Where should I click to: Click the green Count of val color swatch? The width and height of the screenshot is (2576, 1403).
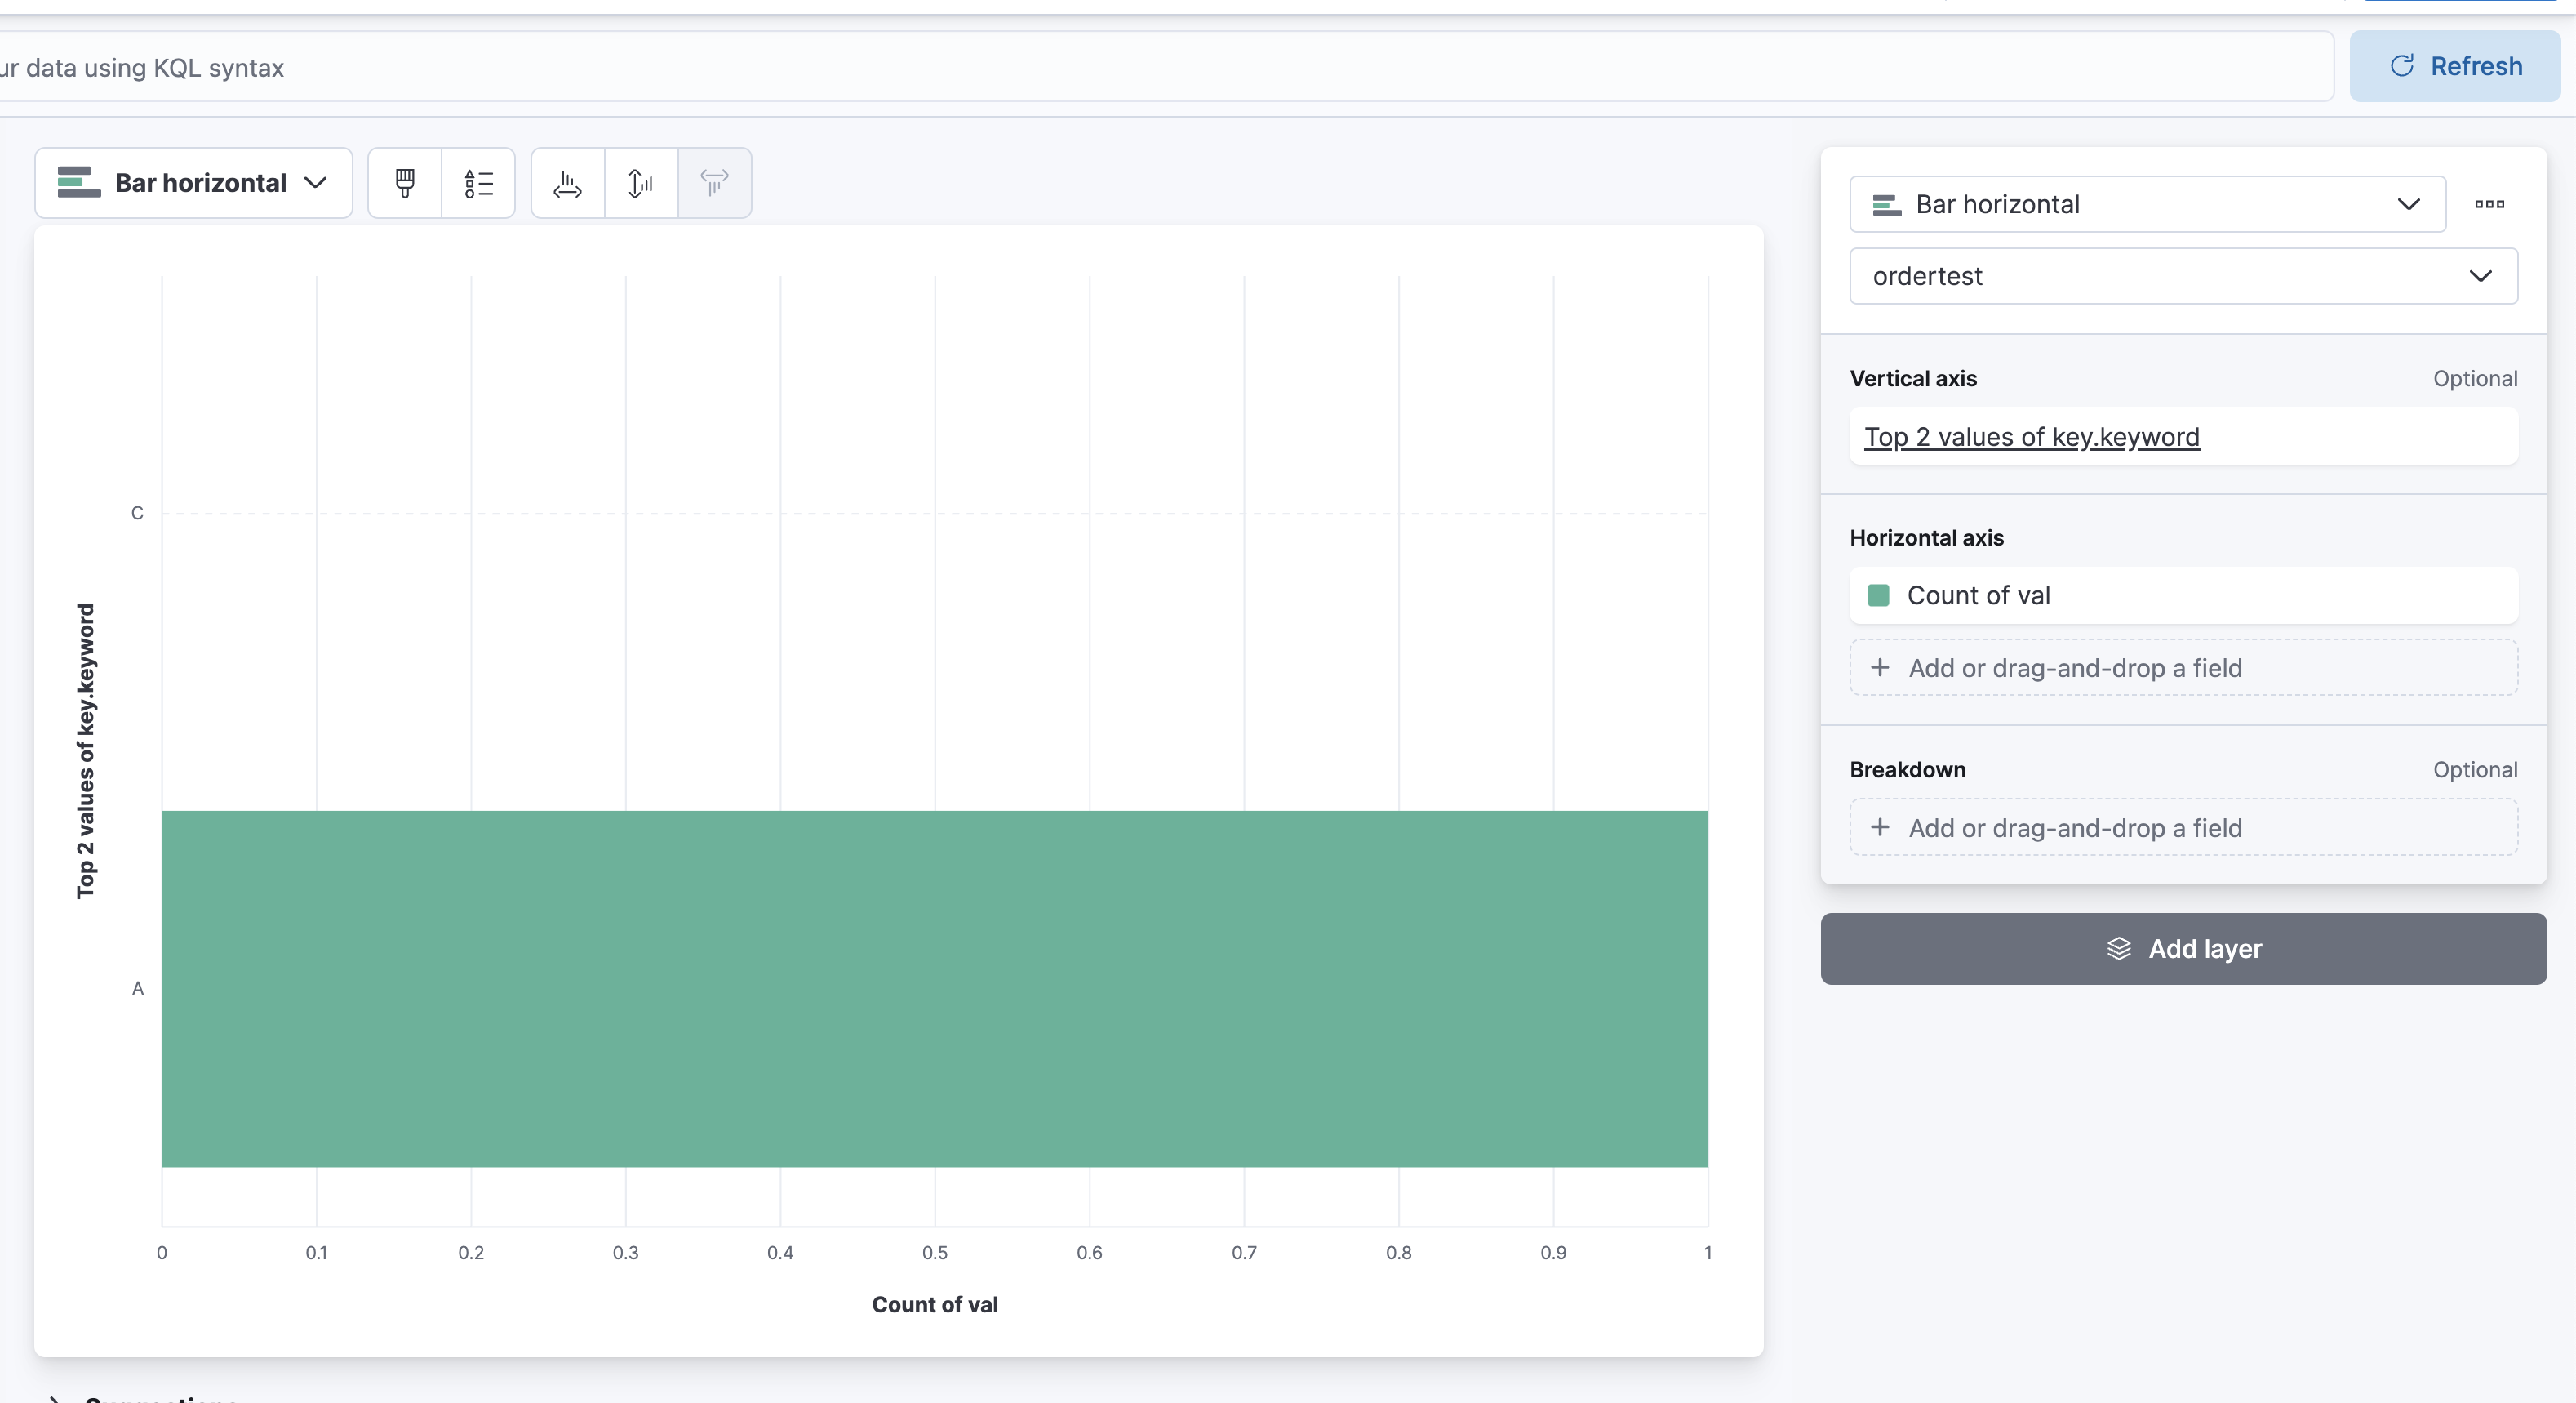coord(1877,595)
